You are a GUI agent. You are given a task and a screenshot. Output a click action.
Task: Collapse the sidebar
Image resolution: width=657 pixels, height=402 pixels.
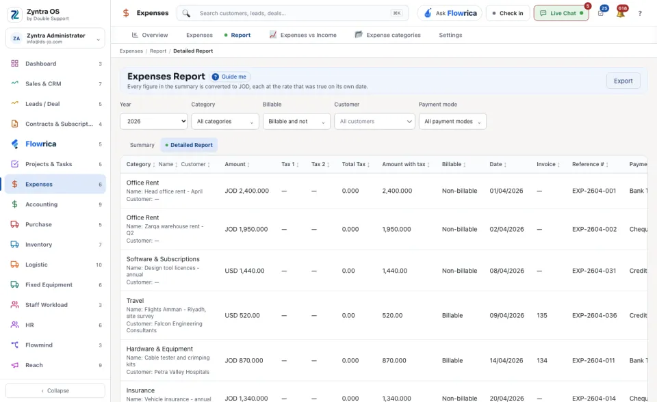[x=55, y=390]
